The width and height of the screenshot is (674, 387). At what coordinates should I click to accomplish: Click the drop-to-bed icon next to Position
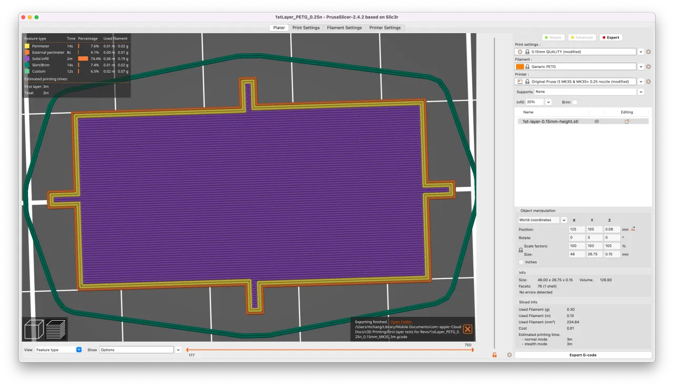pyautogui.click(x=633, y=229)
